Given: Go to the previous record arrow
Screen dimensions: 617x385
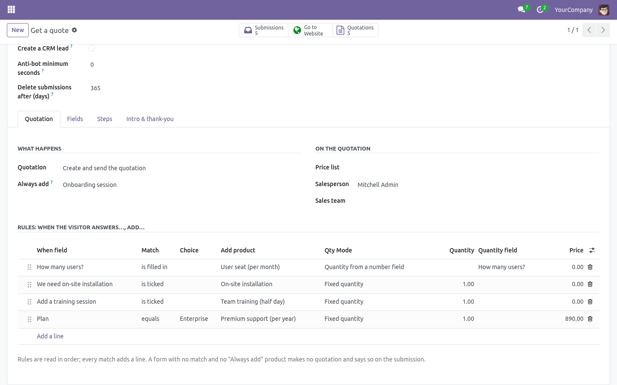Looking at the screenshot, I should point(589,30).
